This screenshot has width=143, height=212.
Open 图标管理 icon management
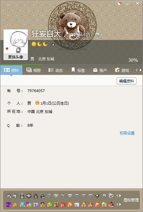click(131, 200)
